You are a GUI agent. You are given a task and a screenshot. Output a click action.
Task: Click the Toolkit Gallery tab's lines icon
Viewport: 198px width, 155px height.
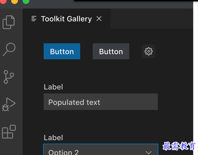tap(34, 19)
